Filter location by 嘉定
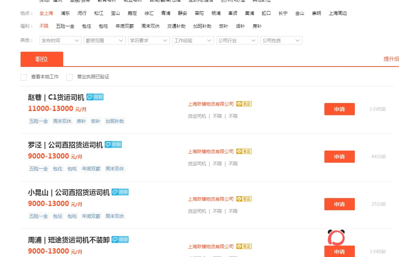 132,13
